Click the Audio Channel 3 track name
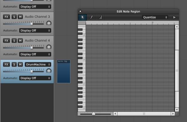The height and width of the screenshot is (122, 187). [37, 17]
